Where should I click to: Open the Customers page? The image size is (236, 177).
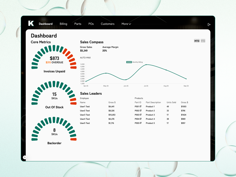coord(107,24)
